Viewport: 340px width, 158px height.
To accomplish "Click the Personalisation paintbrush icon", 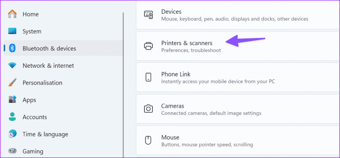I will [x=12, y=83].
